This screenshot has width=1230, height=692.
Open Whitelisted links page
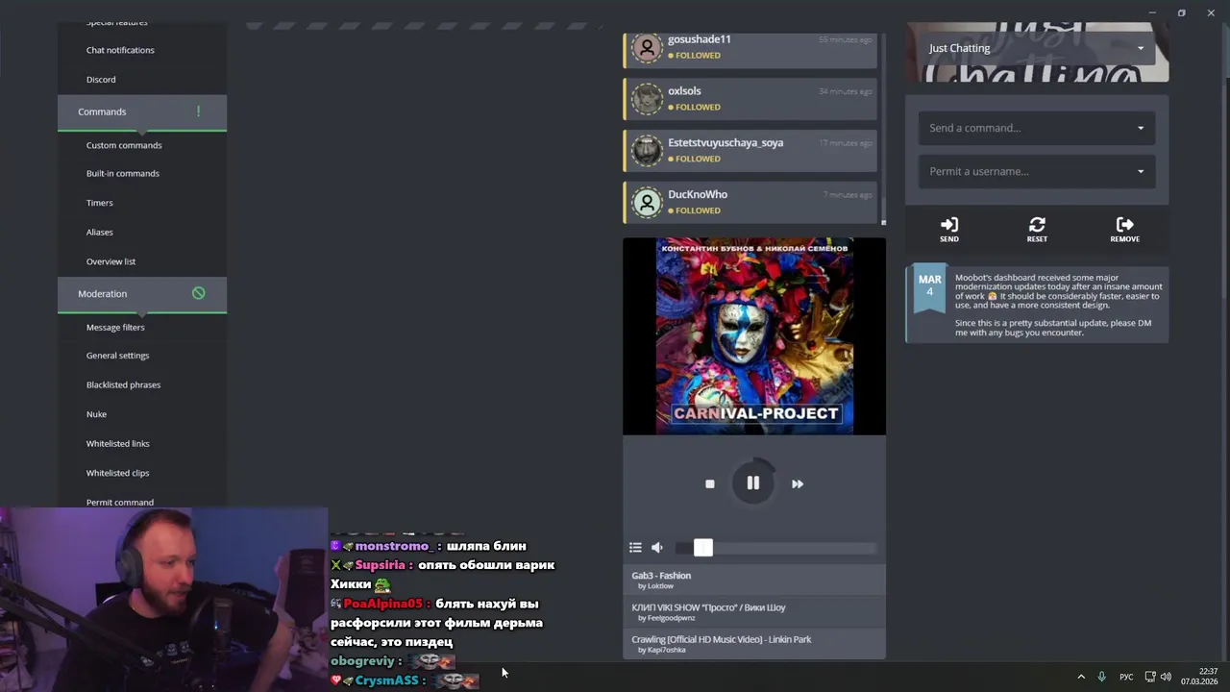pos(118,443)
